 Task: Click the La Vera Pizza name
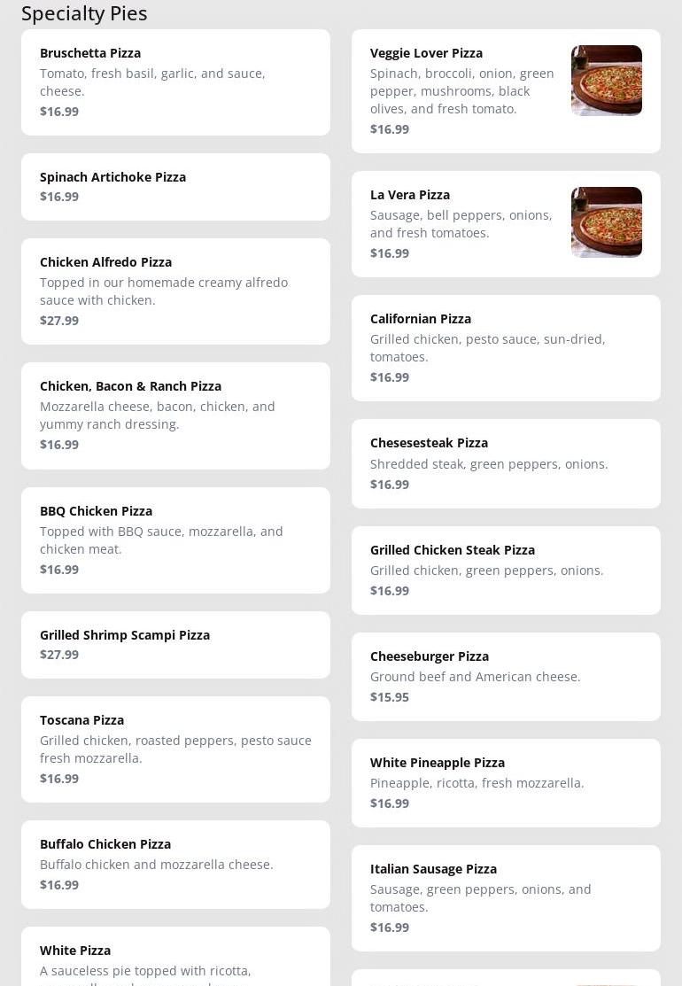410,195
